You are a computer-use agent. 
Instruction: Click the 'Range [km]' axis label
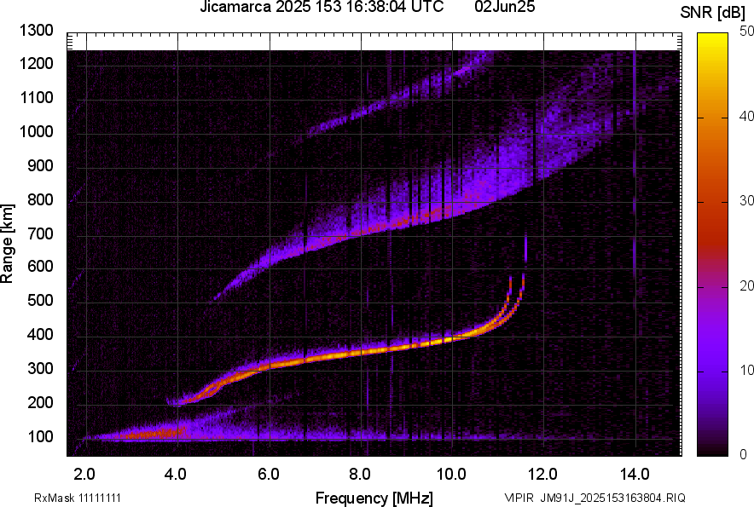coord(7,244)
